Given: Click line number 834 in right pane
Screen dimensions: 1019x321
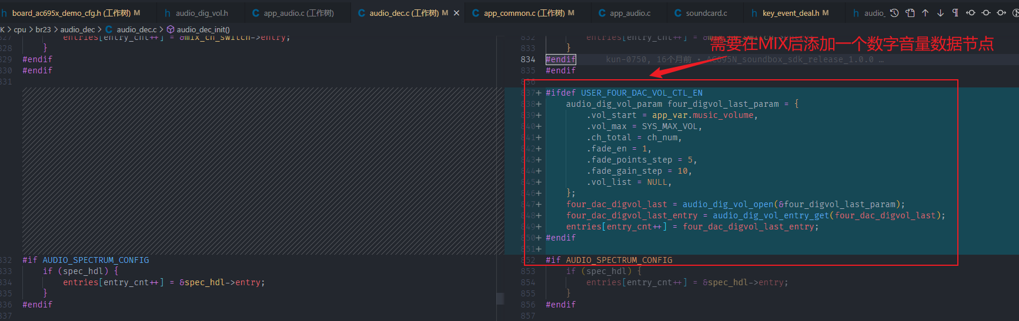Looking at the screenshot, I should click(528, 59).
